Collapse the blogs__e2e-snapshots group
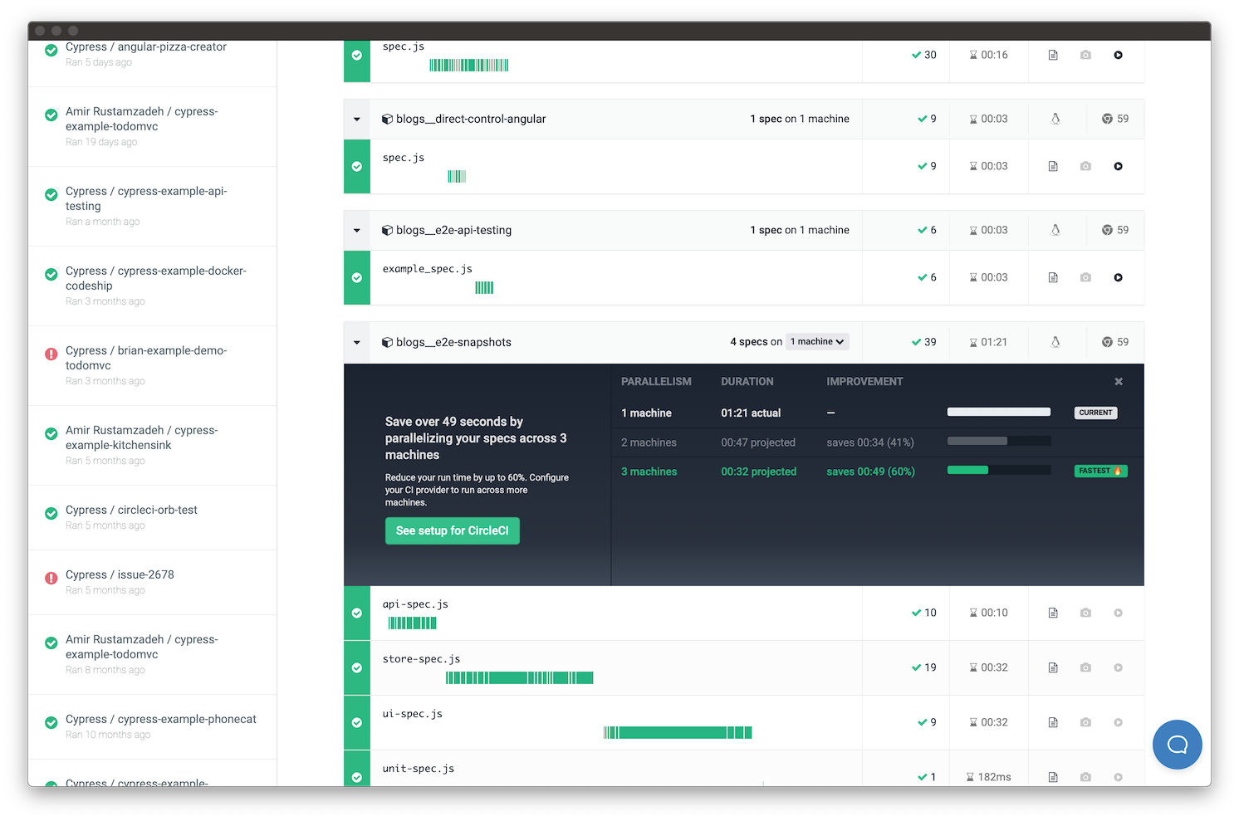 coord(357,342)
